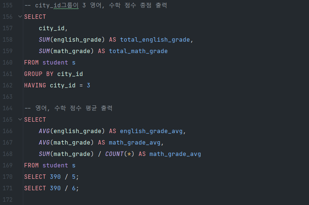Click math_grade argument on line 167

[x=72, y=143]
